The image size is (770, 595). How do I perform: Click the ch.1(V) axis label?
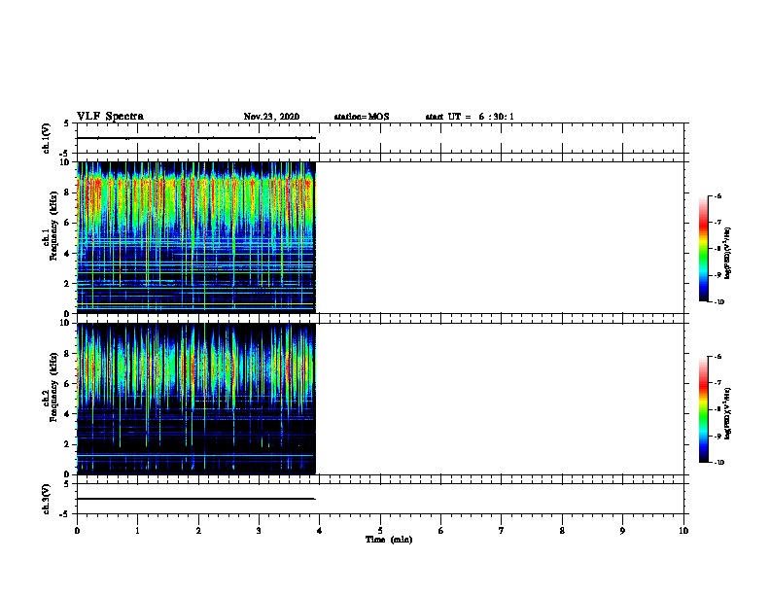[x=47, y=138]
